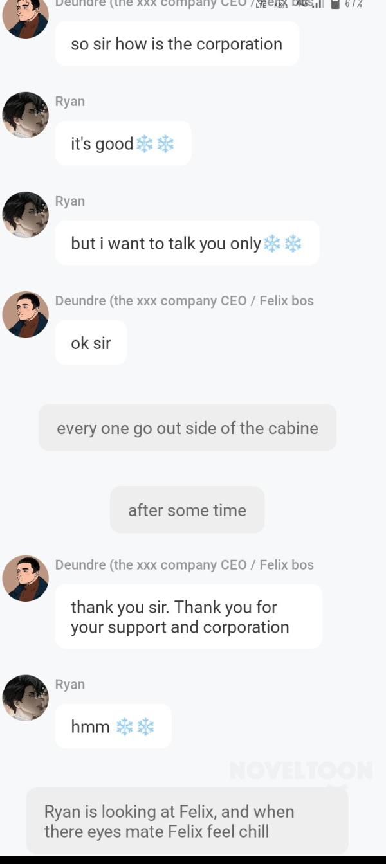
Task: Tap Ryan's avatar beside "but i want to talk you only"
Action: 25,214
